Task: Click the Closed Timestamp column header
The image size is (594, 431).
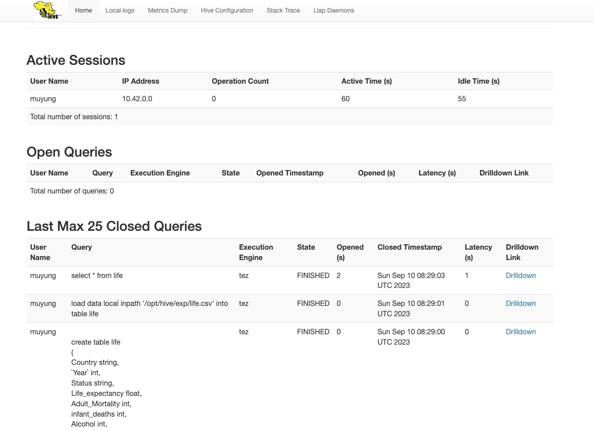Action: [x=409, y=247]
